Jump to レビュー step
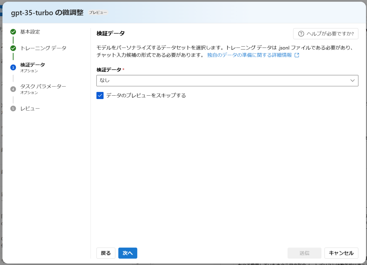The height and width of the screenshot is (265, 367). coord(30,108)
